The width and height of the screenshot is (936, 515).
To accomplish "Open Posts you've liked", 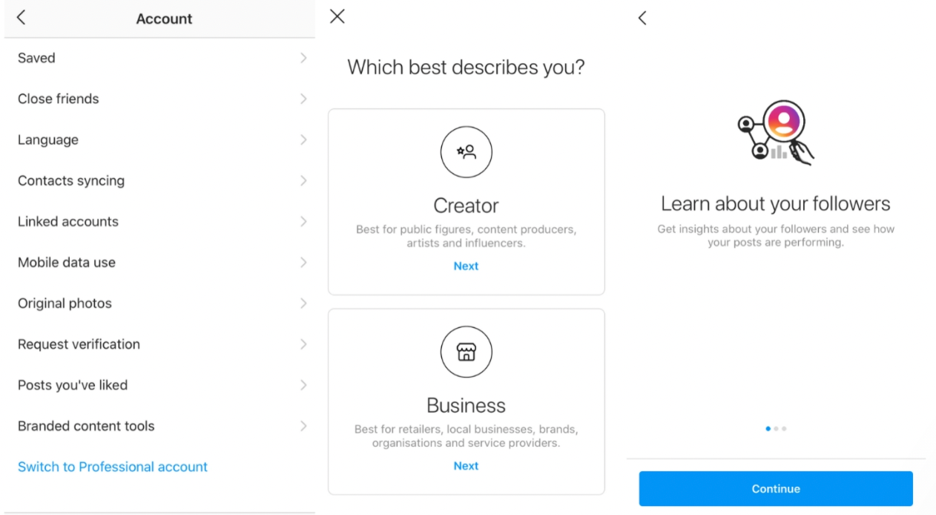I will point(159,384).
